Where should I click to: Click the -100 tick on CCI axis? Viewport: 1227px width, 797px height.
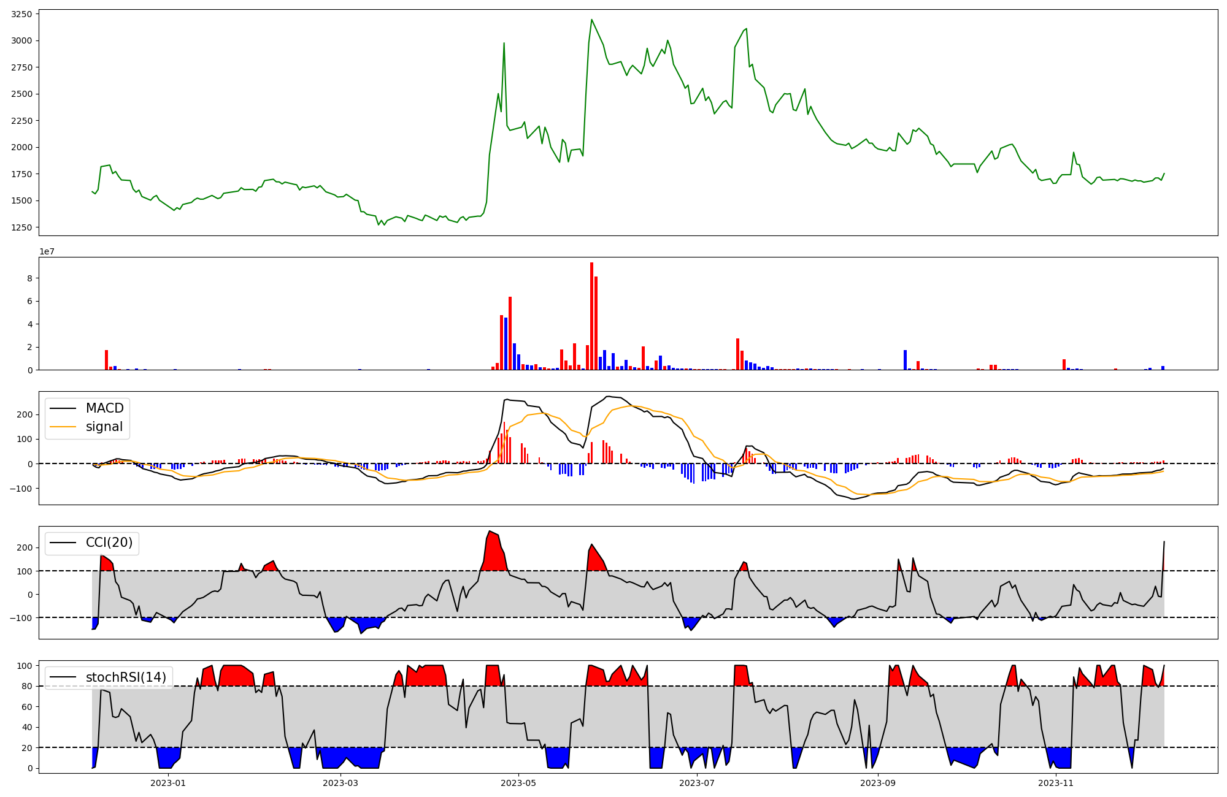(x=21, y=618)
